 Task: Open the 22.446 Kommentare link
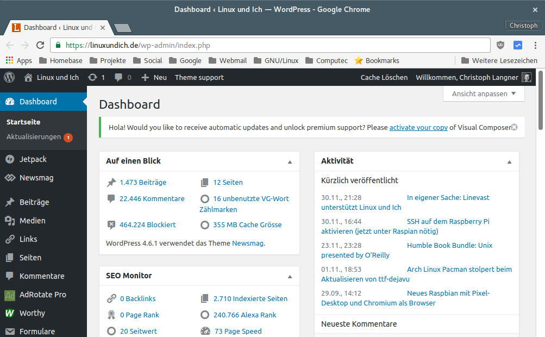click(x=152, y=198)
